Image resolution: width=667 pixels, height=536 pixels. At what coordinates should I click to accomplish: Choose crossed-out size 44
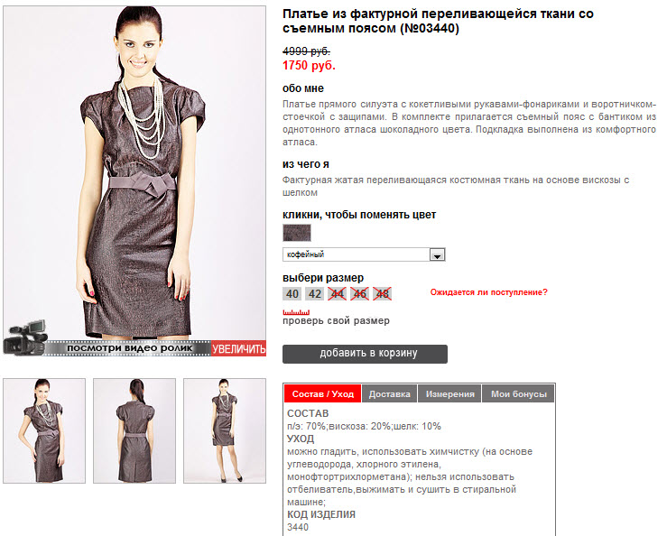click(x=338, y=294)
